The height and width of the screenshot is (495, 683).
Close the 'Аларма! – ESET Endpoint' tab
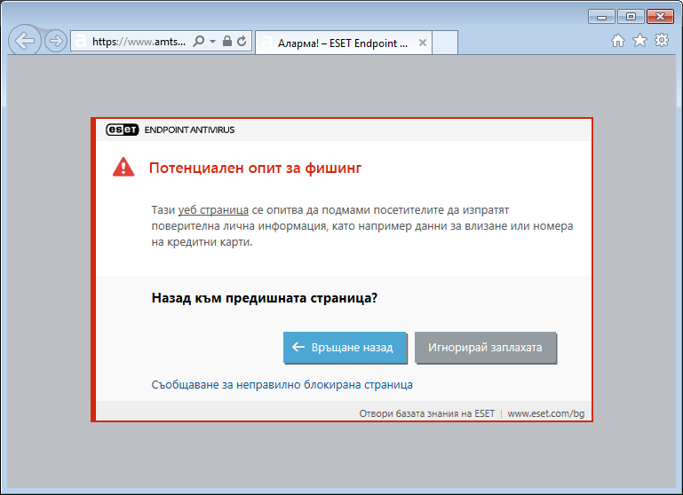[x=422, y=43]
